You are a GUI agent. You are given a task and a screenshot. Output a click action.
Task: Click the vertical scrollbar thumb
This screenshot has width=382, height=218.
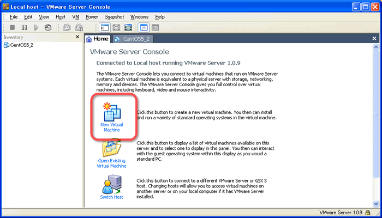coord(376,114)
